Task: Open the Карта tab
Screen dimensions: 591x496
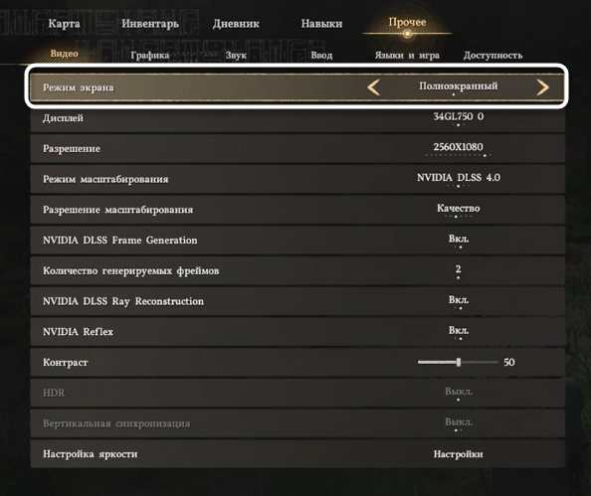Action: pyautogui.click(x=64, y=23)
